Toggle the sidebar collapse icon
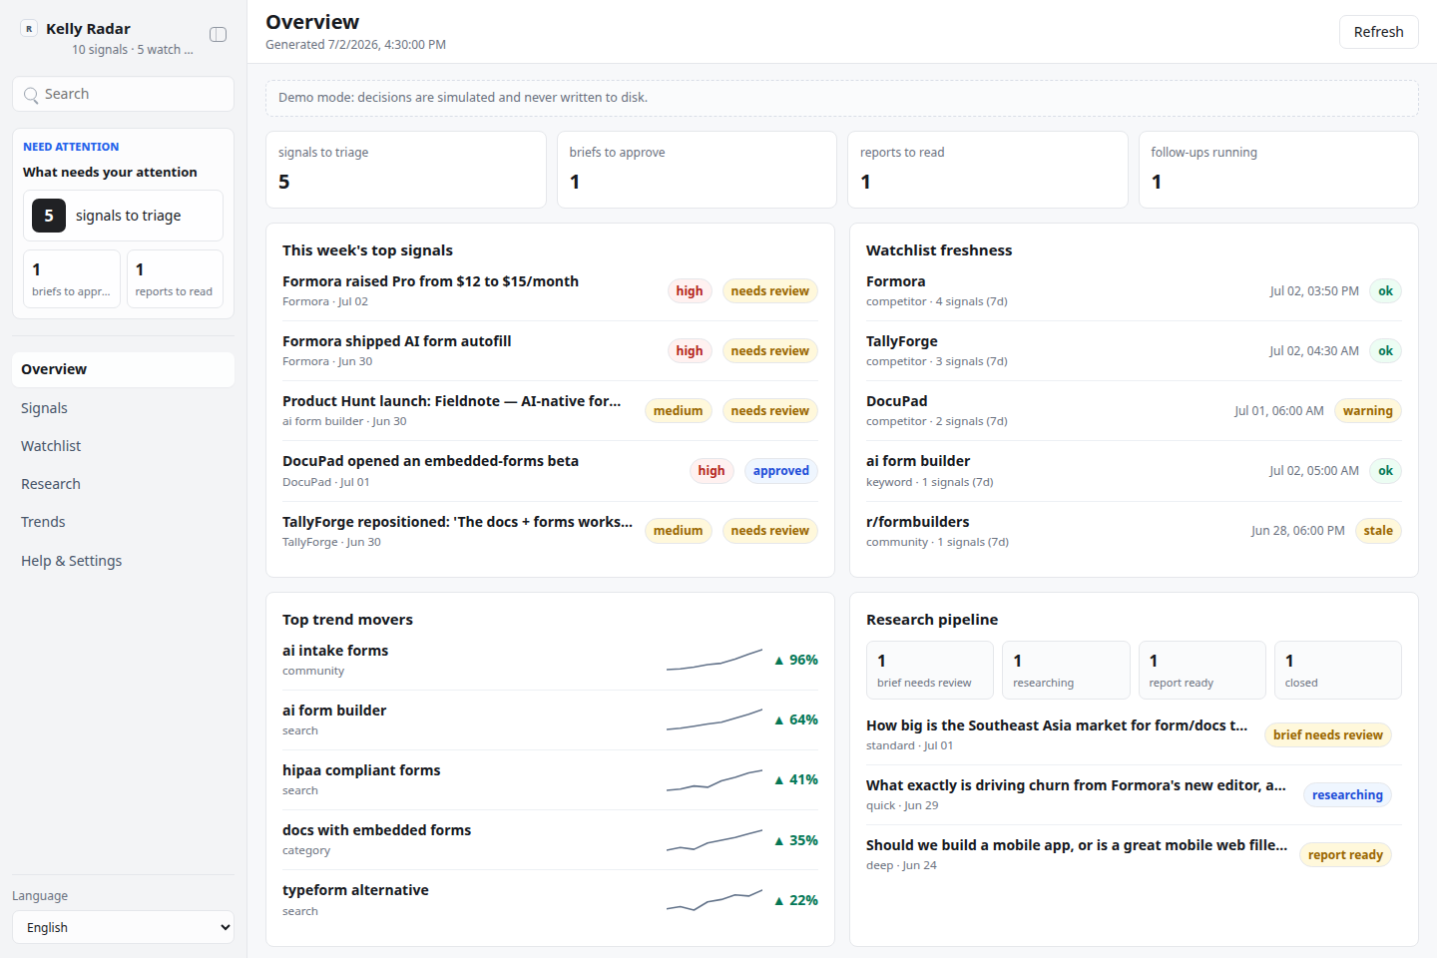Image resolution: width=1437 pixels, height=958 pixels. pyautogui.click(x=218, y=35)
